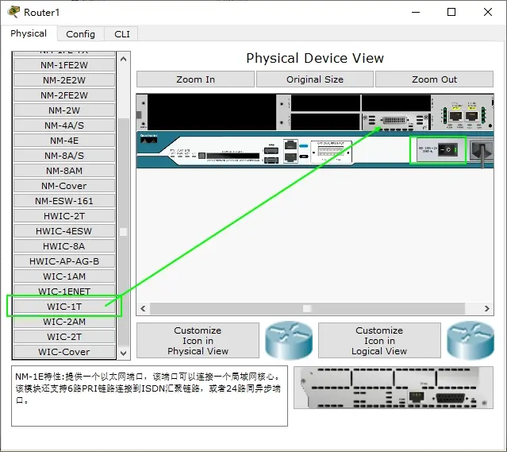
Task: Click router icon beside Physical View button
Action: click(x=289, y=340)
